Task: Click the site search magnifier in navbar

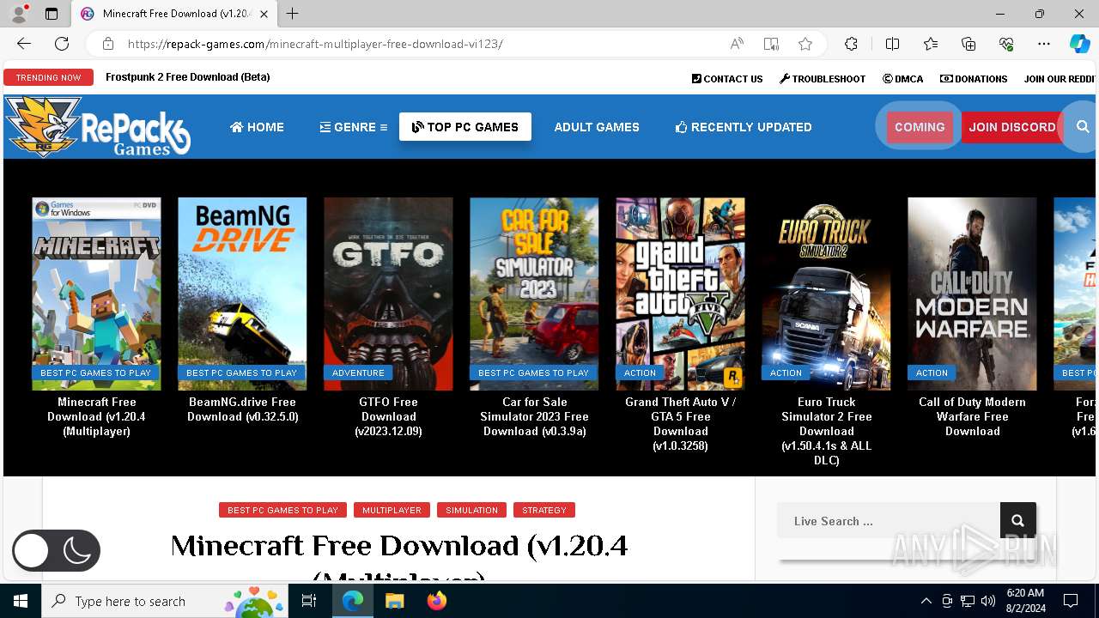Action: tap(1083, 127)
